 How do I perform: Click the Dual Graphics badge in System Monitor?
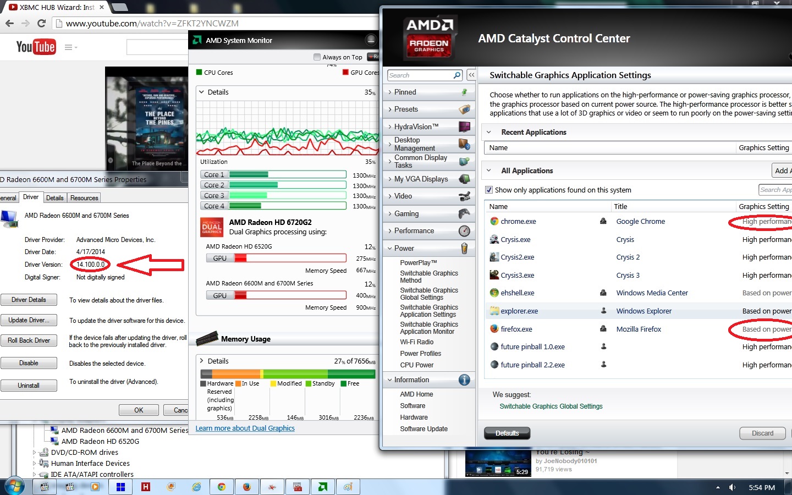pos(212,227)
